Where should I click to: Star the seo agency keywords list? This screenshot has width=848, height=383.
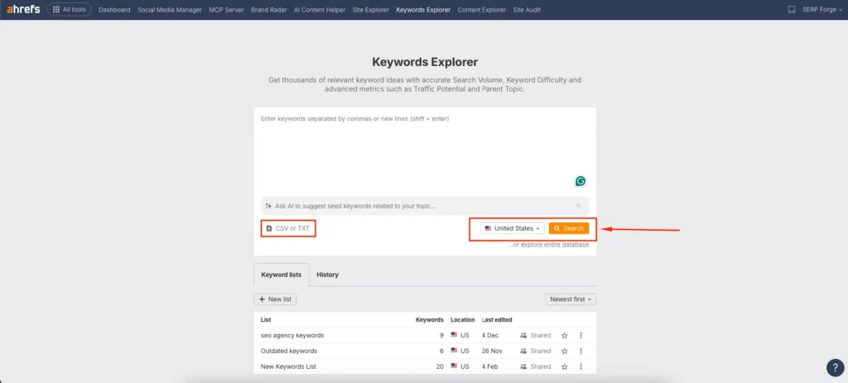click(x=565, y=336)
